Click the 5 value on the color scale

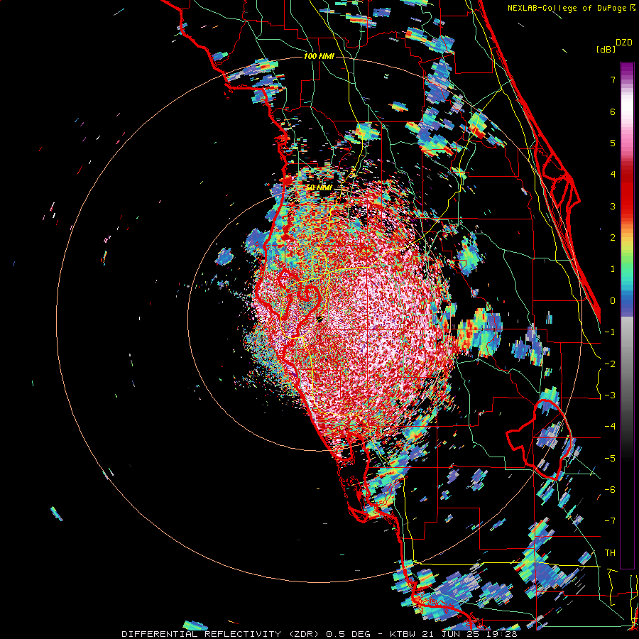pyautogui.click(x=613, y=143)
